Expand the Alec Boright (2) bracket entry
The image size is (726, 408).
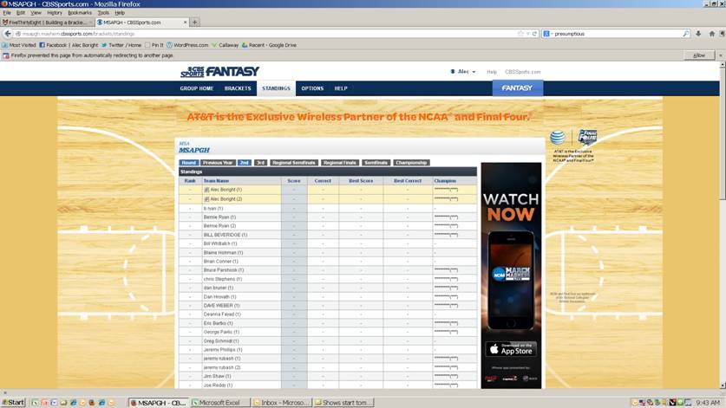tap(206, 199)
